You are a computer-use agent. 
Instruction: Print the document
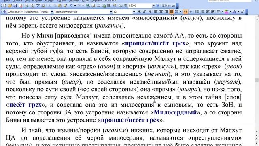tap(26, 6)
